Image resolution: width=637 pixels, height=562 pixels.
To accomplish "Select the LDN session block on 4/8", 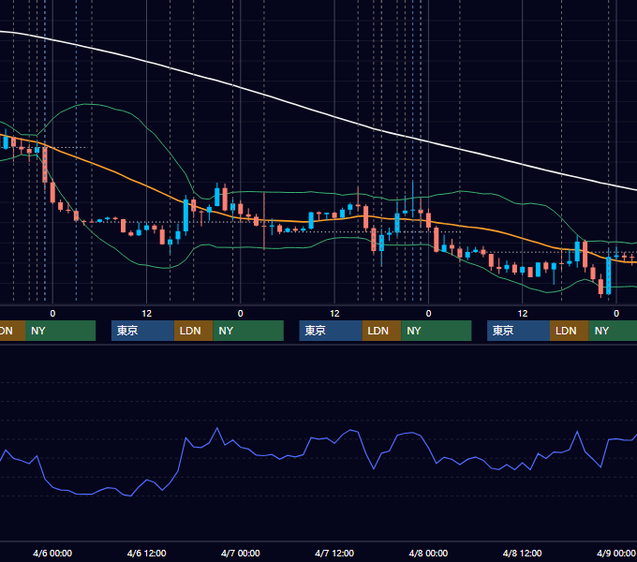I will [570, 331].
